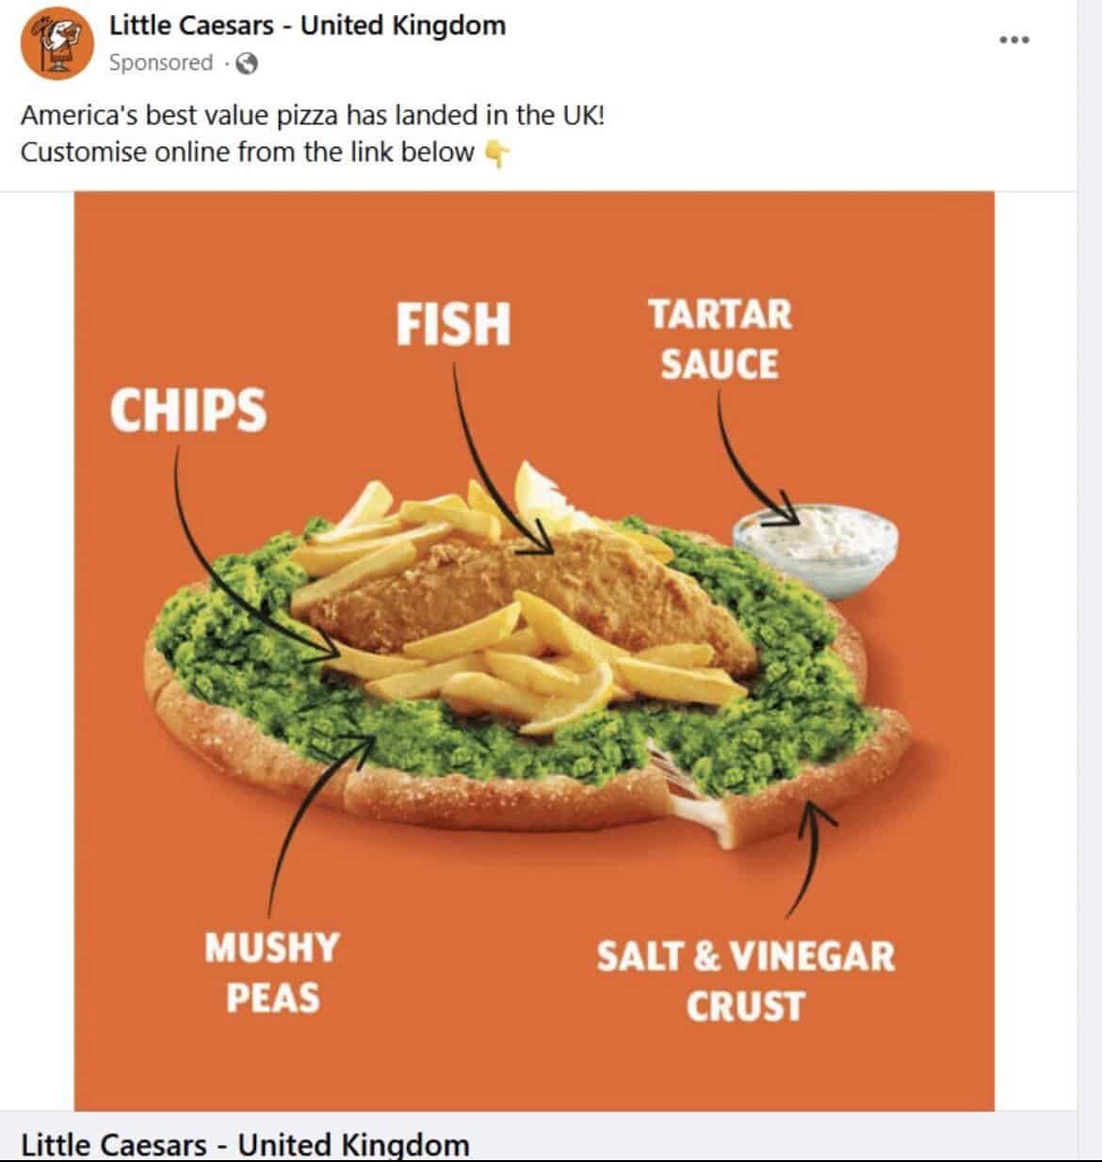Click the CHIPS label on the ad image
This screenshot has height=1162, width=1102.
click(x=188, y=411)
